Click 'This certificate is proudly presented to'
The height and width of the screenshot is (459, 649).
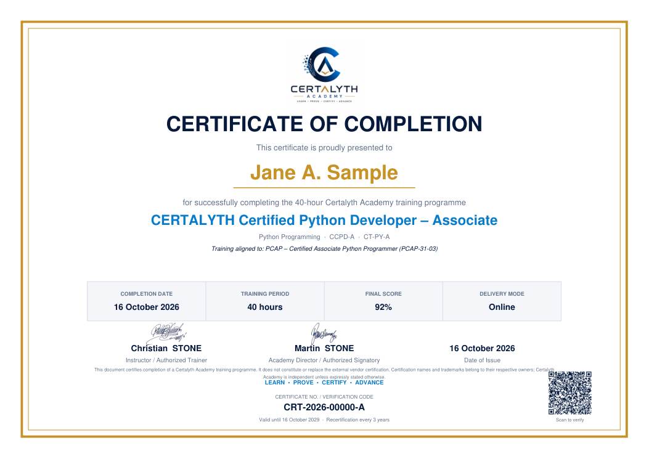324,148
